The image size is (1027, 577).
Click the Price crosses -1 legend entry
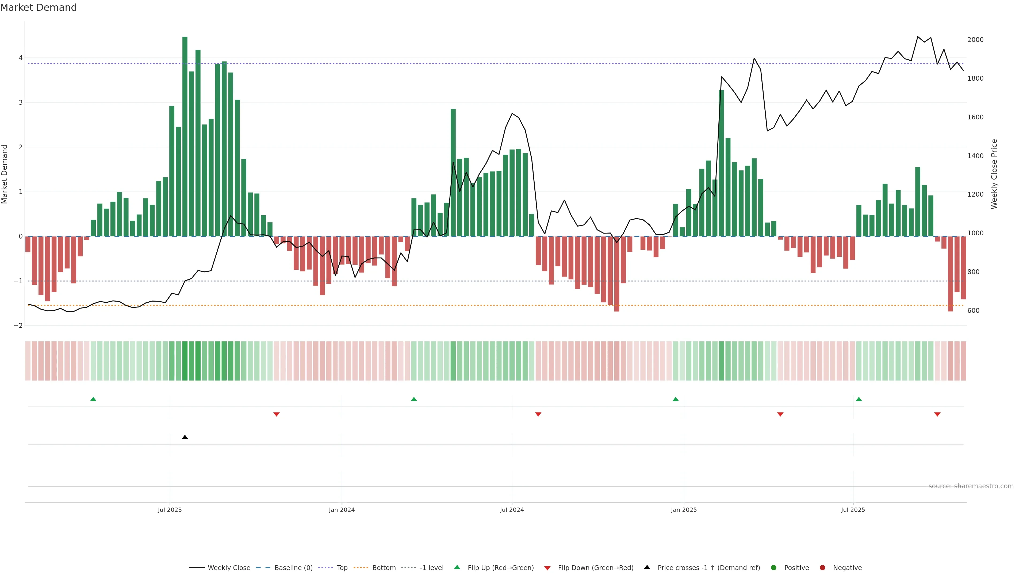(x=708, y=568)
